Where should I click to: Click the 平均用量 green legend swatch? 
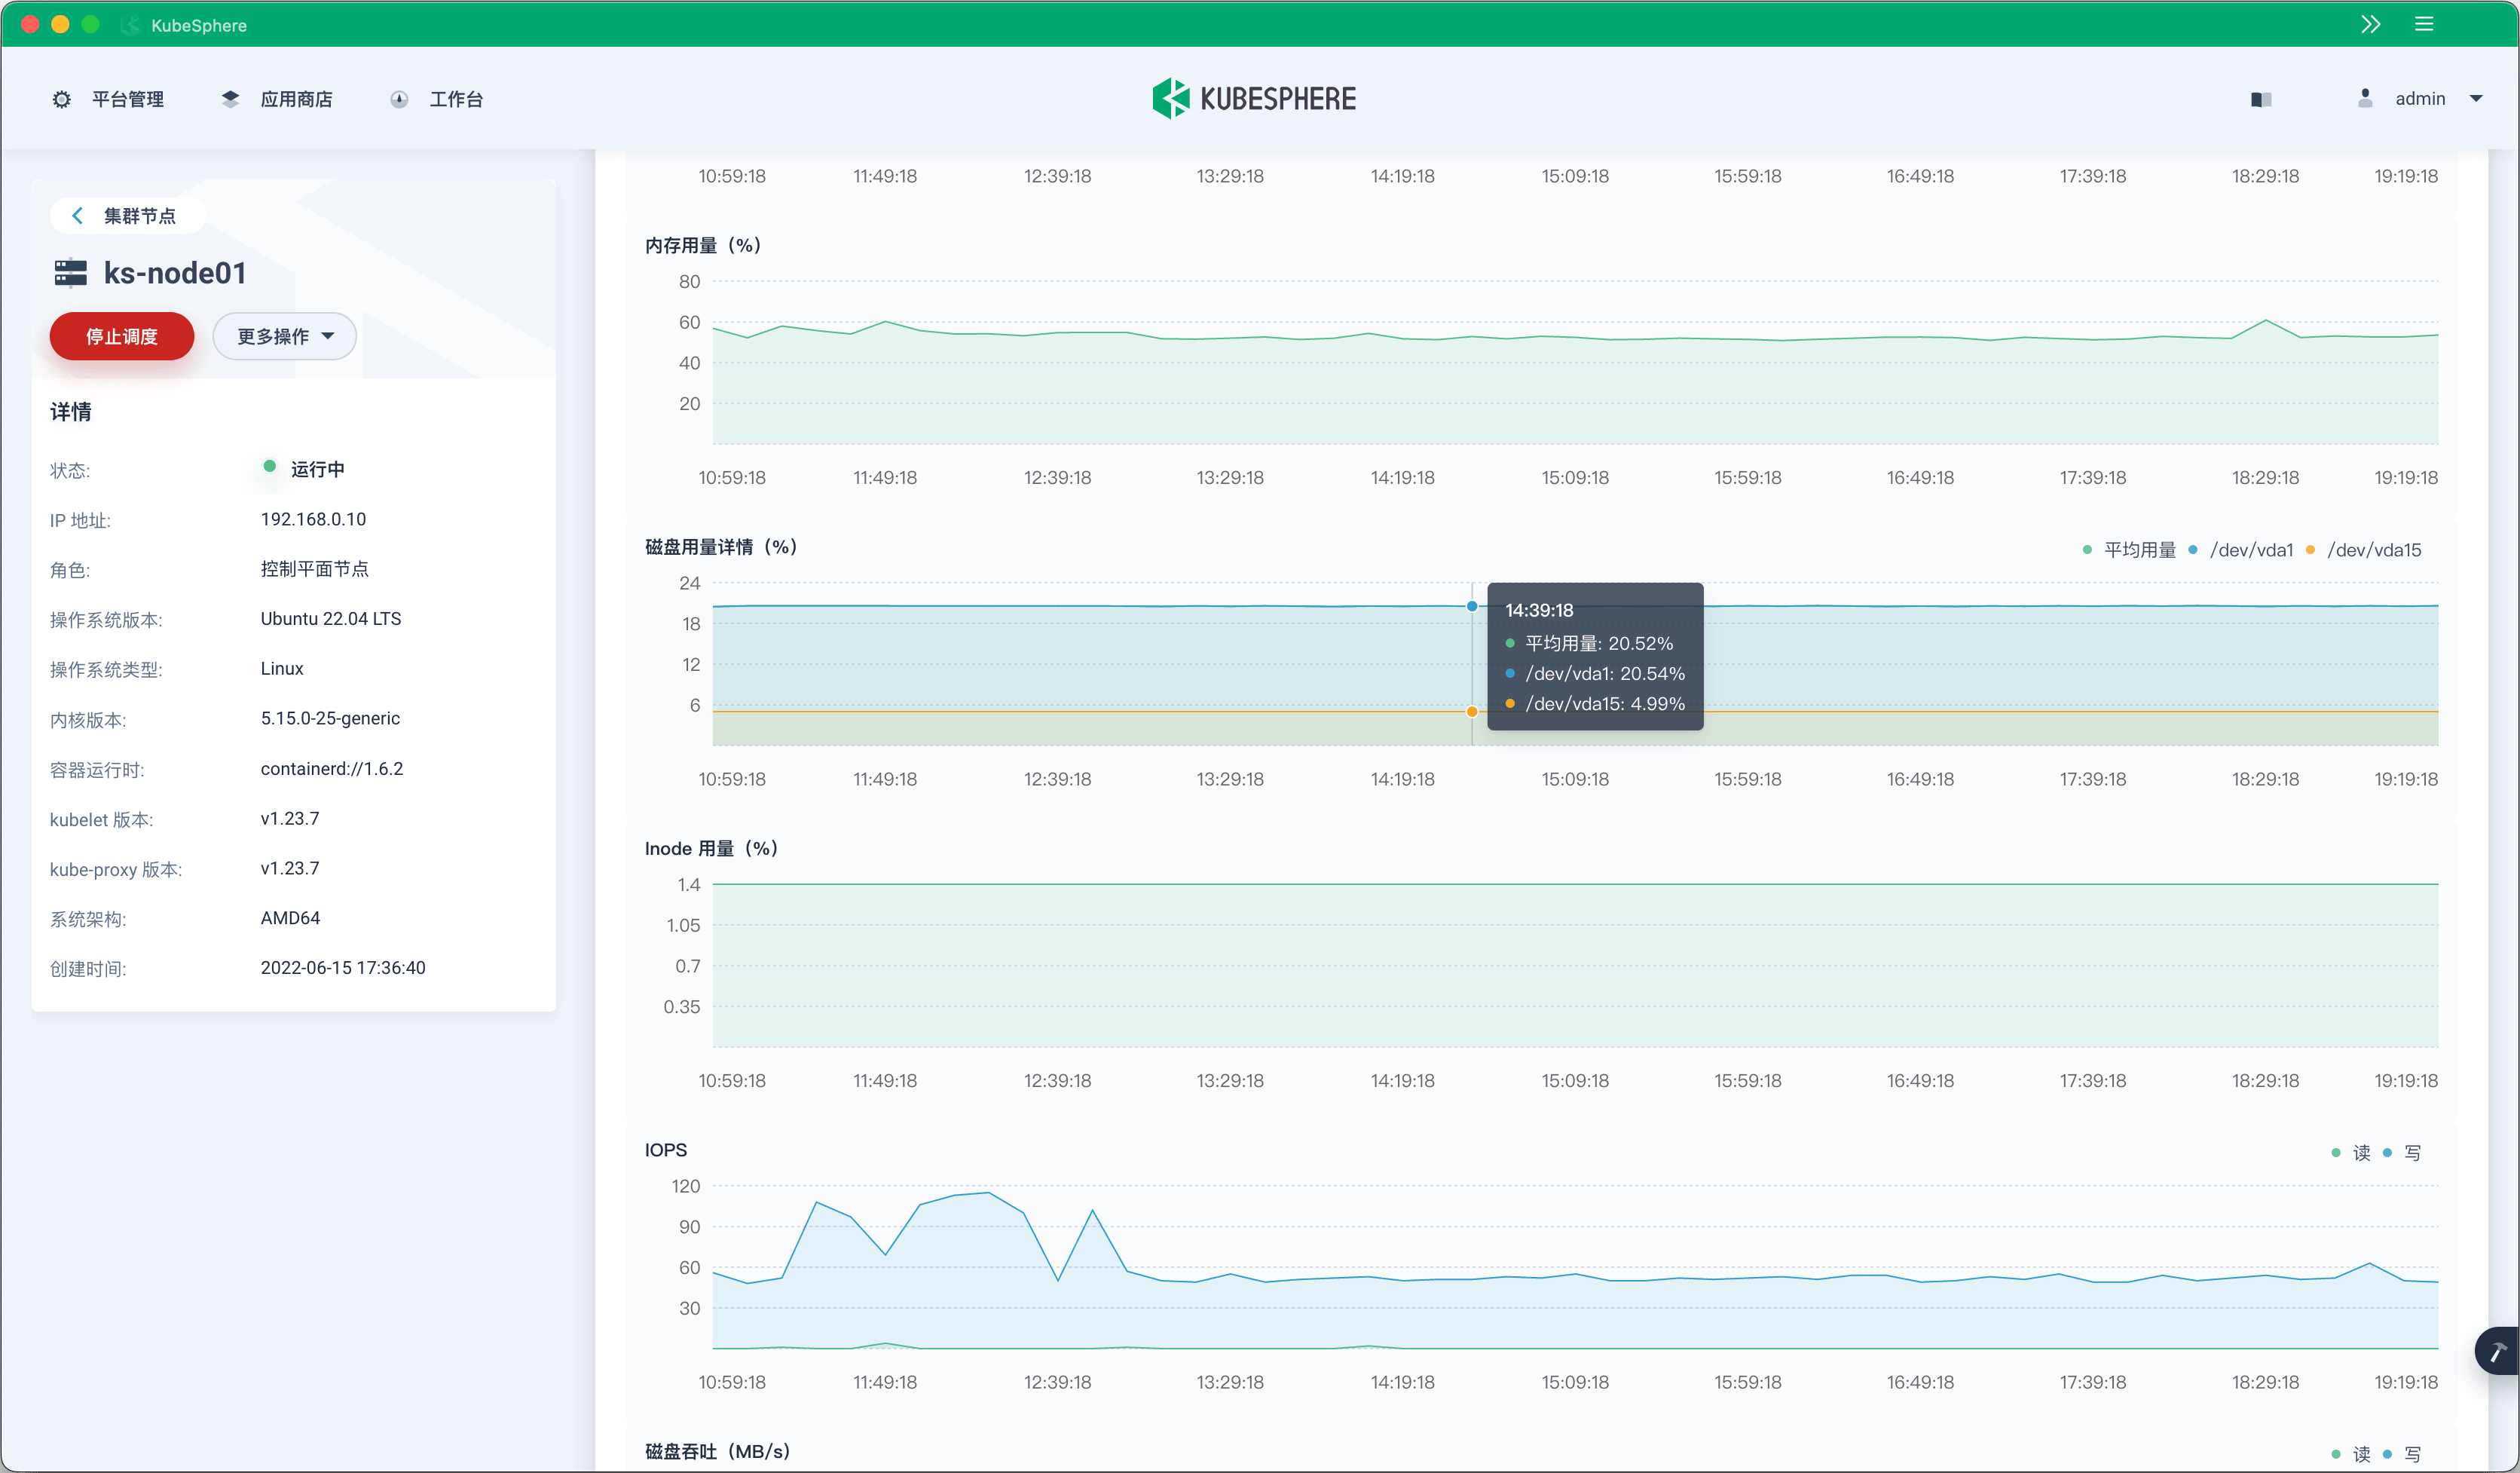click(x=2087, y=549)
